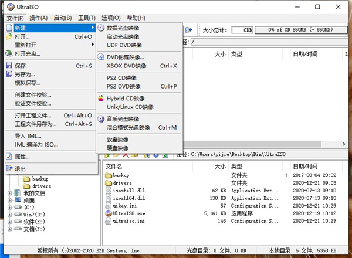Click the isoshell.dll file icon
This screenshot has height=258, width=352.
pos(108,191)
